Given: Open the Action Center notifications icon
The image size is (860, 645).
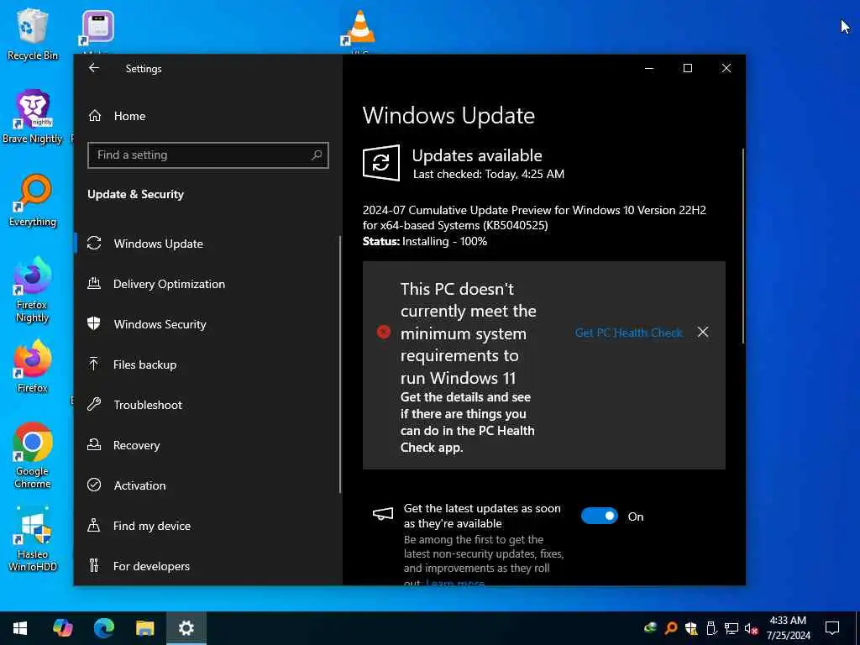Looking at the screenshot, I should [x=832, y=628].
